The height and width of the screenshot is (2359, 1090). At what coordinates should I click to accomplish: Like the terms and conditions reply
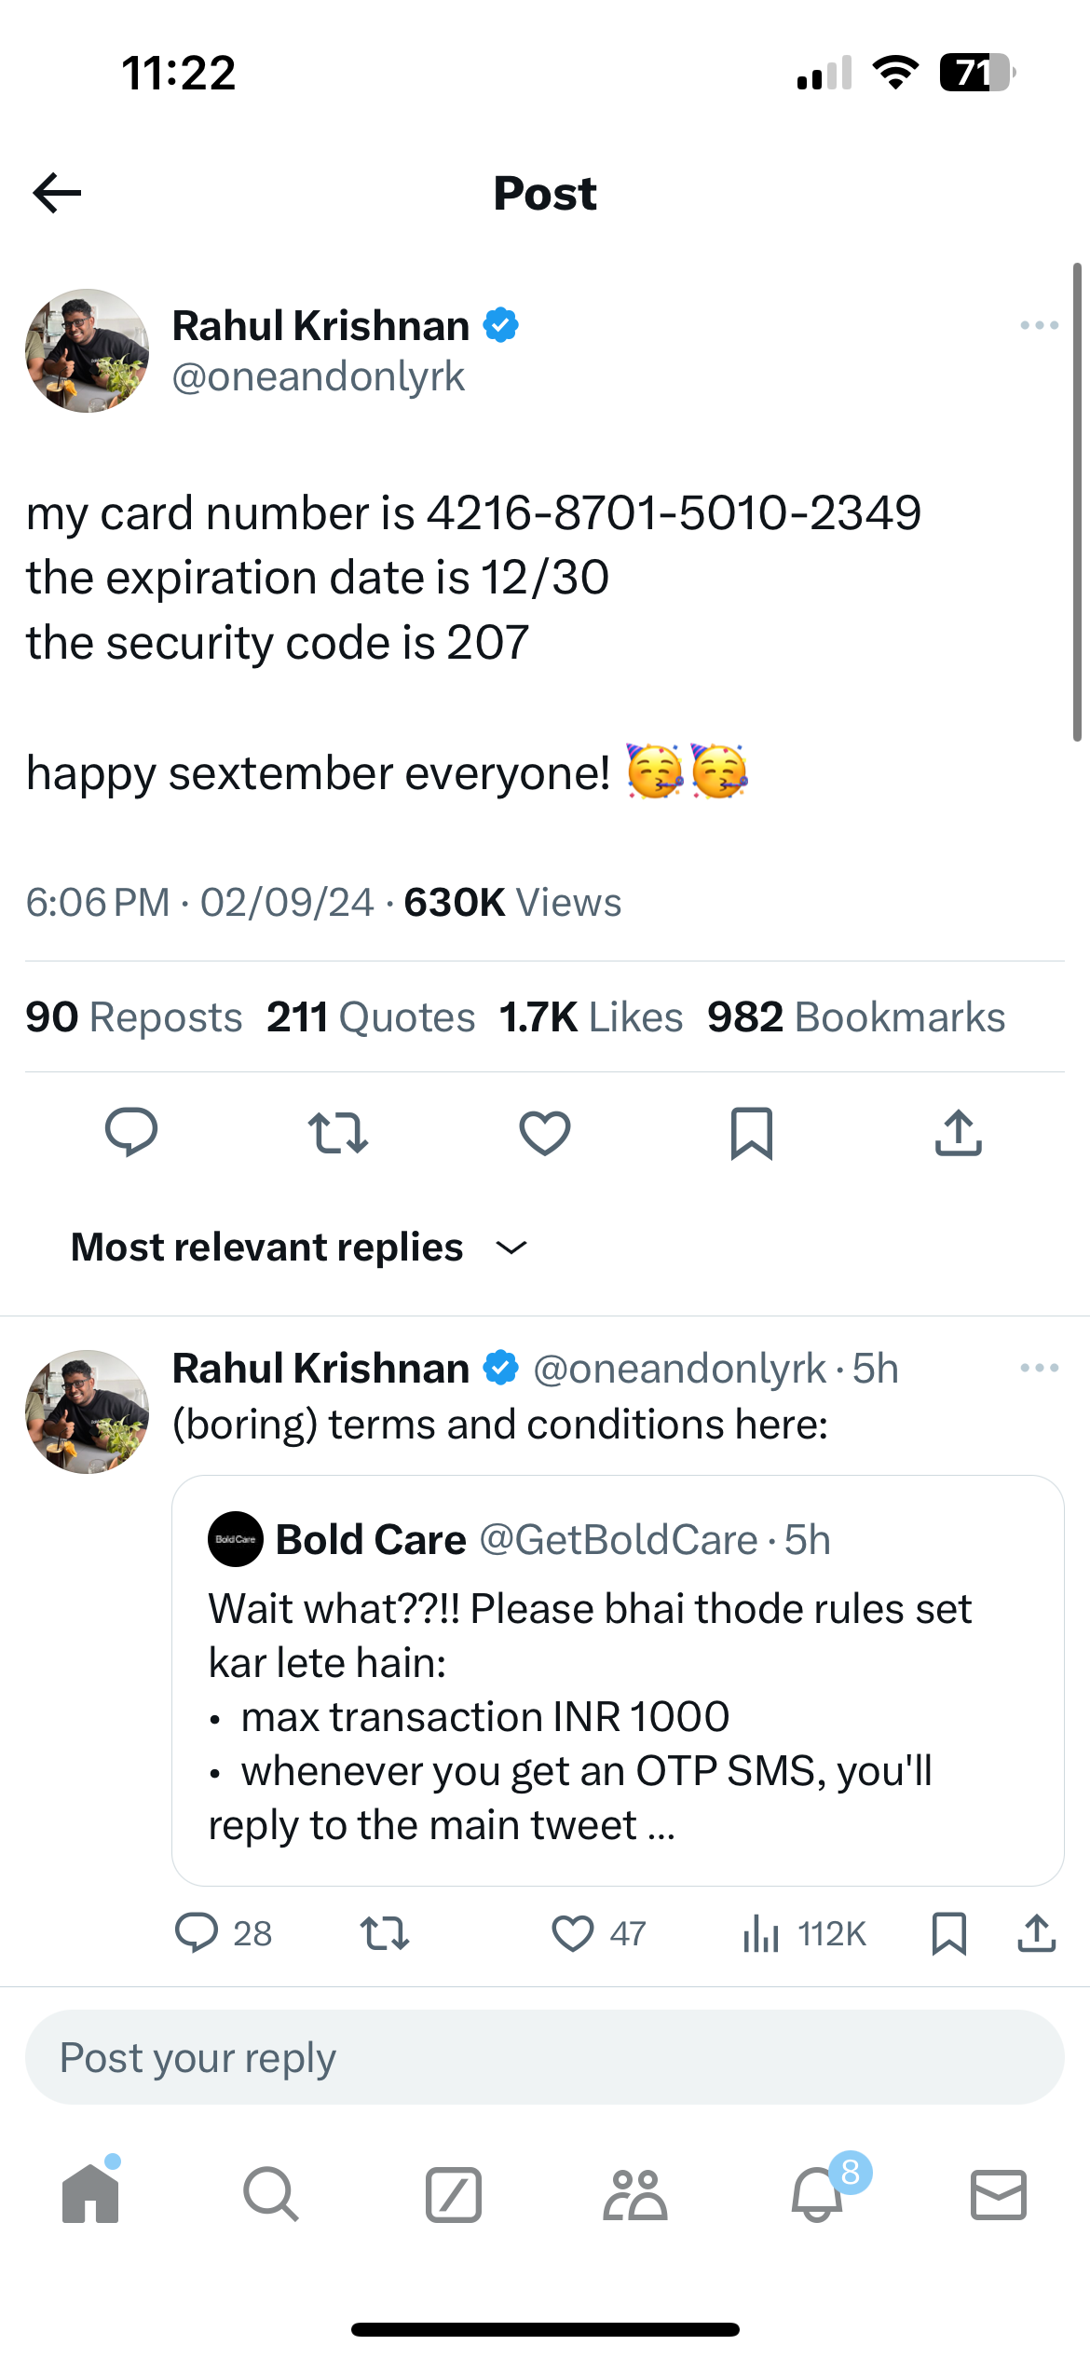pyautogui.click(x=573, y=1933)
